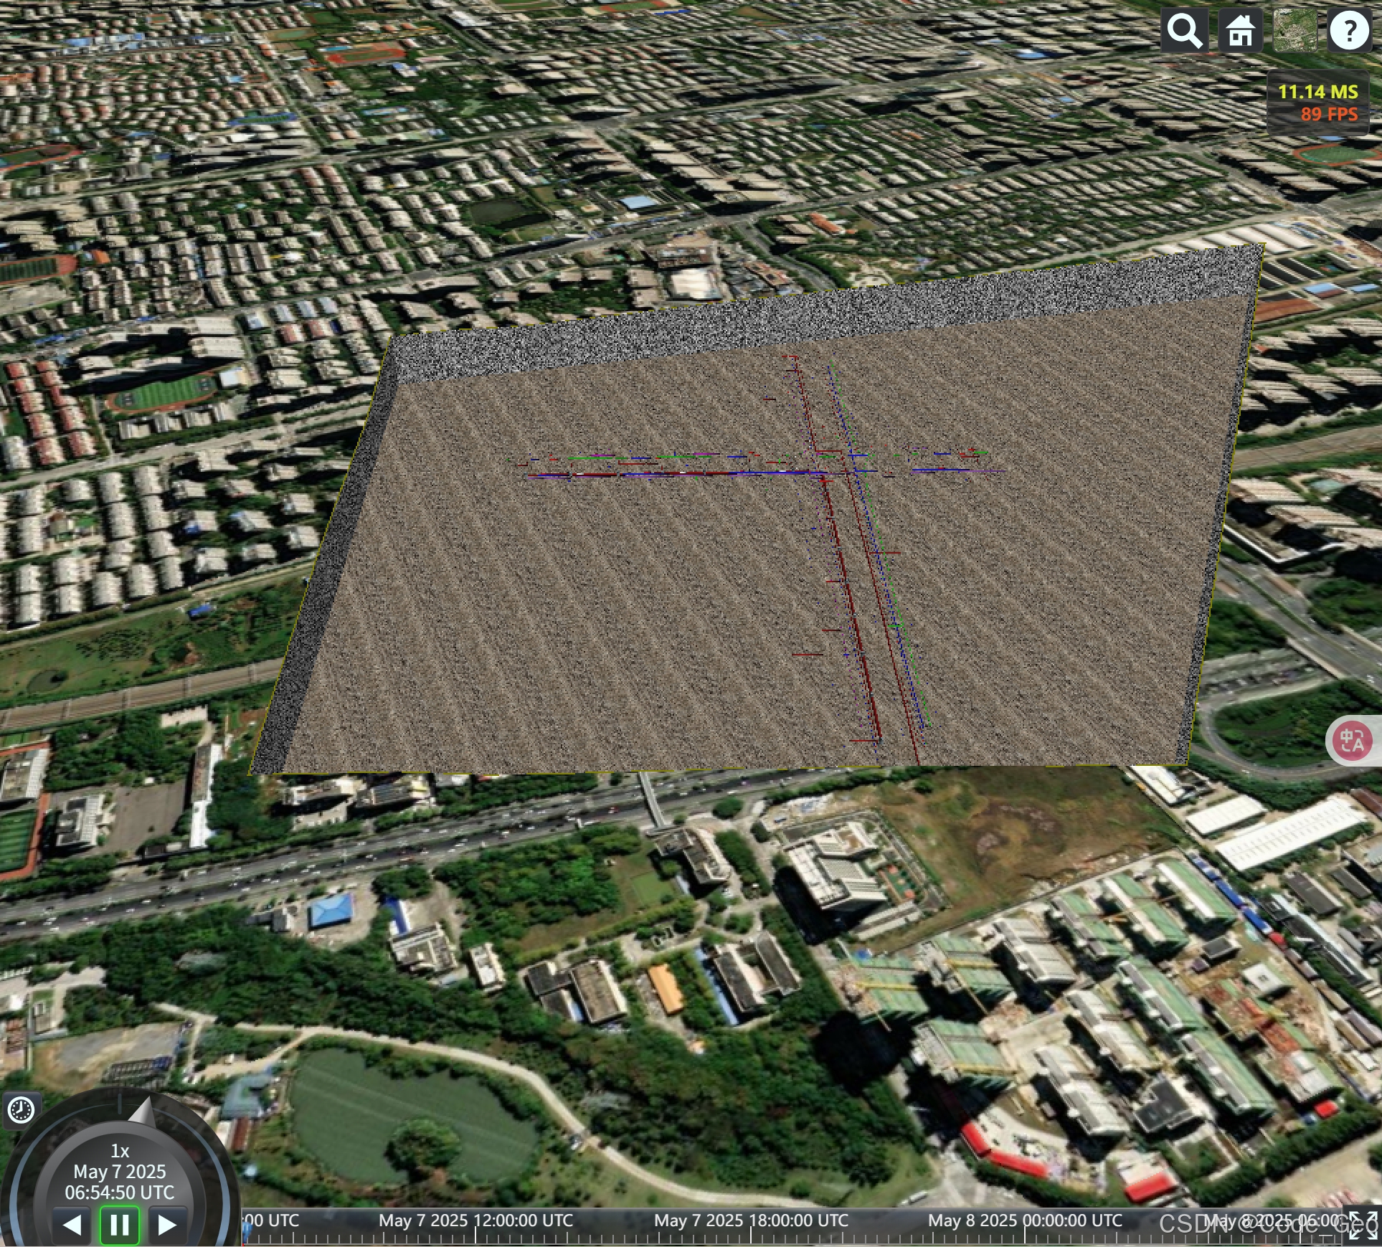Image resolution: width=1382 pixels, height=1247 pixels.
Task: Jump timeline to May 8 00:00:00 UTC
Action: tap(1025, 1220)
